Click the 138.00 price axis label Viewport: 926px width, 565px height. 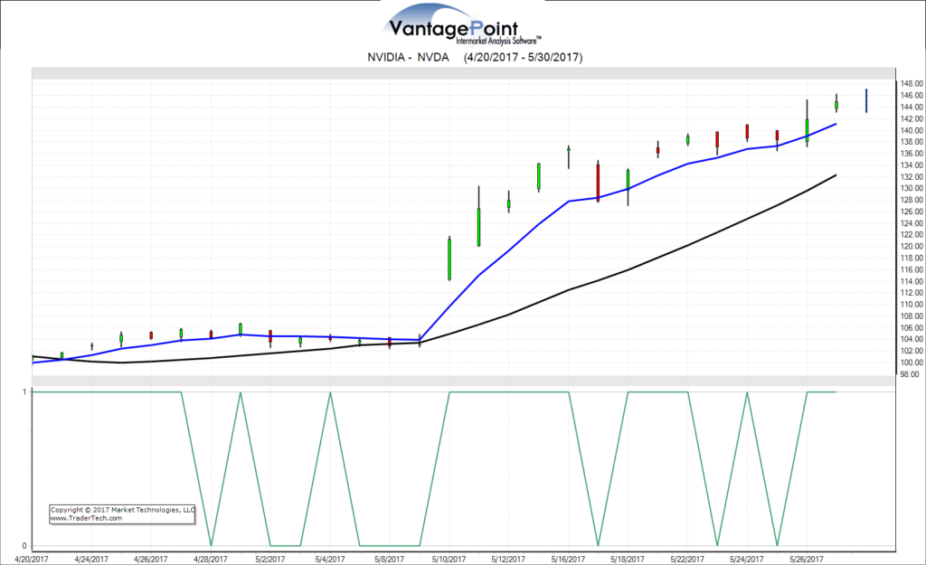point(912,142)
